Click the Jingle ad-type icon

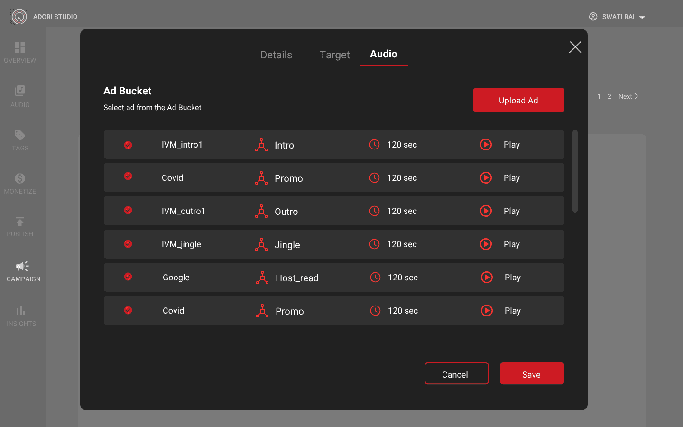click(x=261, y=244)
